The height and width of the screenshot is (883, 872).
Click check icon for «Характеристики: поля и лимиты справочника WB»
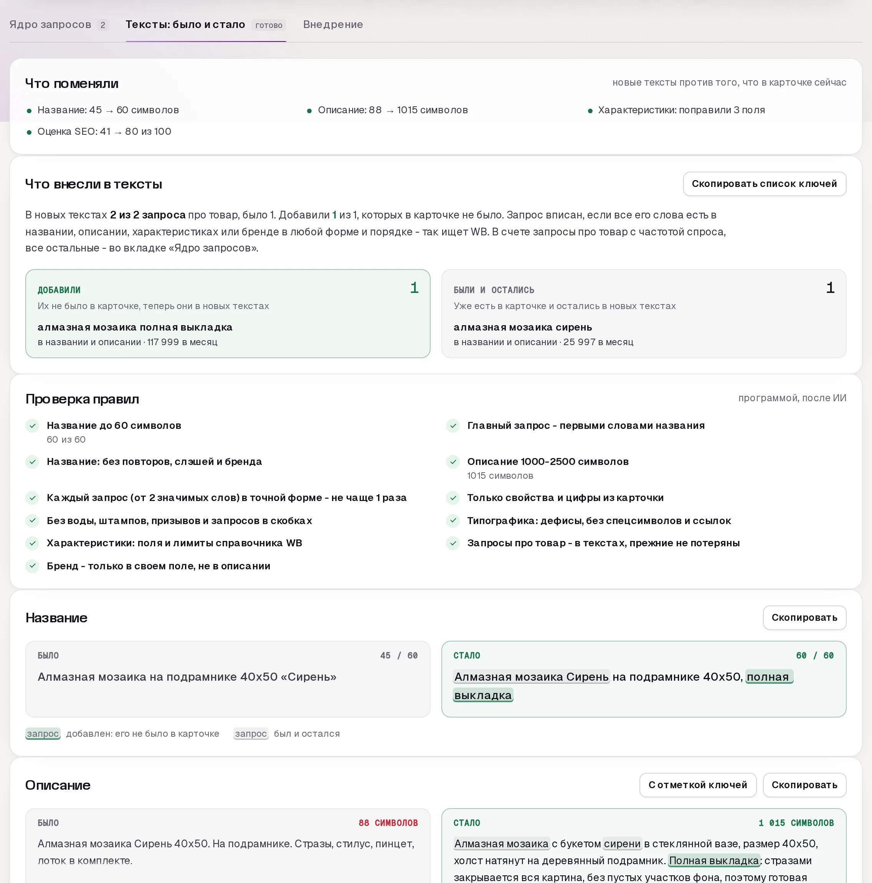[x=33, y=543]
